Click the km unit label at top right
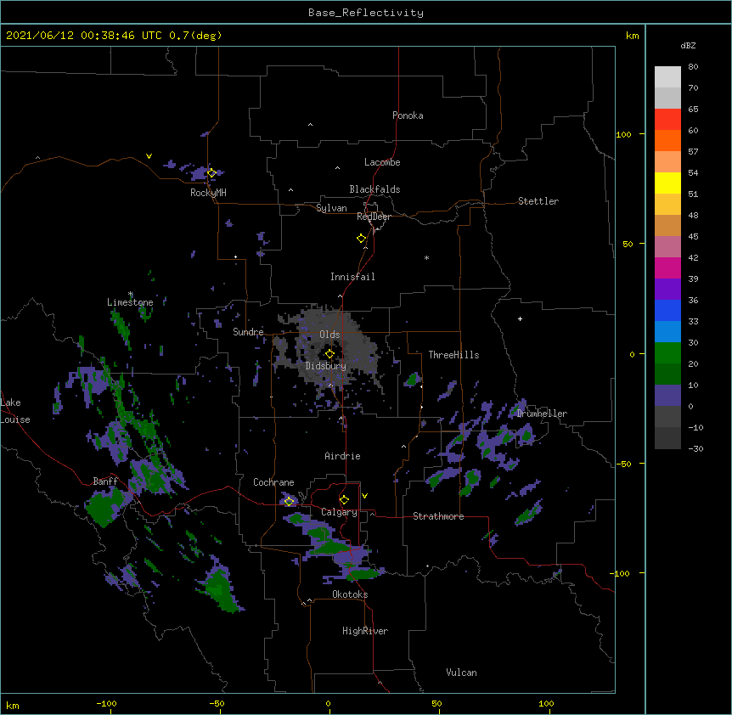Screen dimensions: 732x715 pos(633,36)
